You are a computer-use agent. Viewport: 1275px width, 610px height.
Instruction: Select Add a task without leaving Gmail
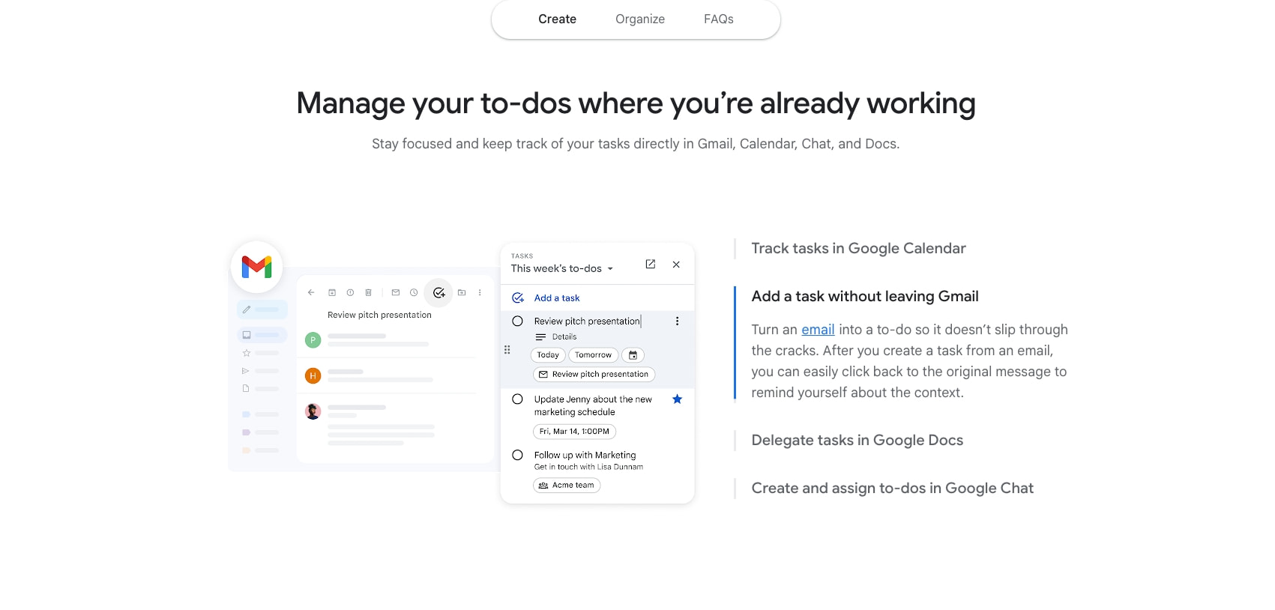click(865, 297)
